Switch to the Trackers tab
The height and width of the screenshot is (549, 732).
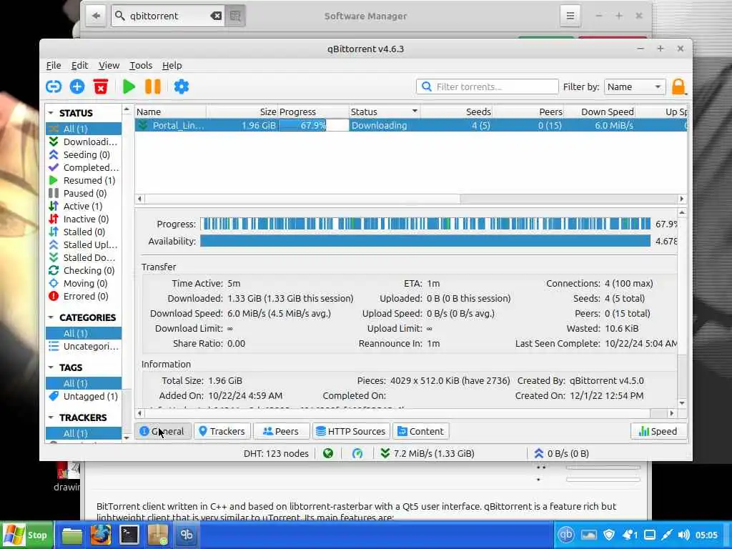pos(222,431)
